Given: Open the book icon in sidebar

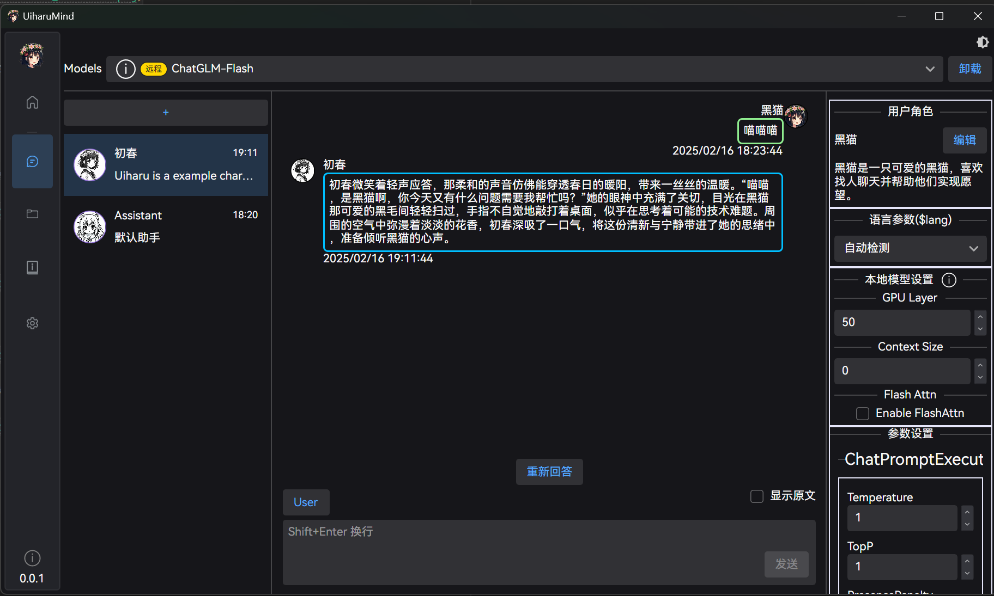Looking at the screenshot, I should coord(32,267).
